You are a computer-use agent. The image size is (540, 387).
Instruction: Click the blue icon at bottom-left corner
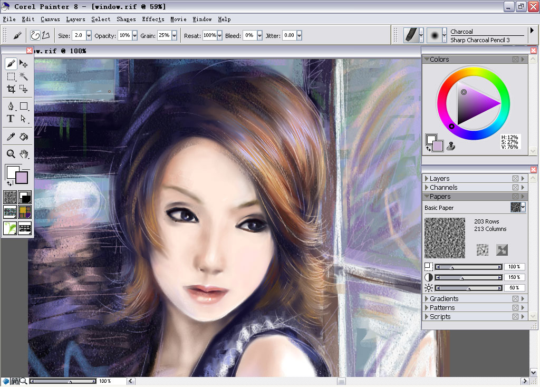coord(6,381)
